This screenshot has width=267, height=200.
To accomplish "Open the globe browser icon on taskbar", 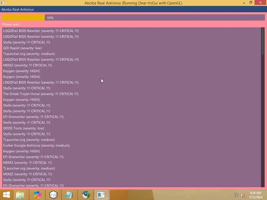I will click(x=86, y=195).
